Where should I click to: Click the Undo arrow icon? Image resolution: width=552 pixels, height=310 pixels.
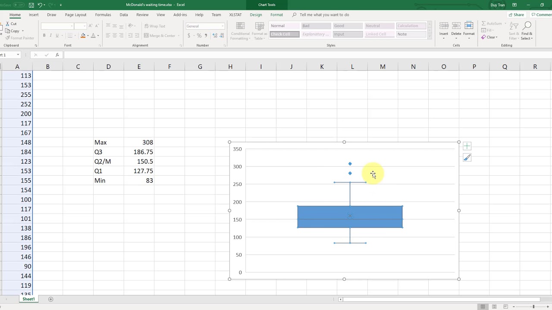coord(40,5)
